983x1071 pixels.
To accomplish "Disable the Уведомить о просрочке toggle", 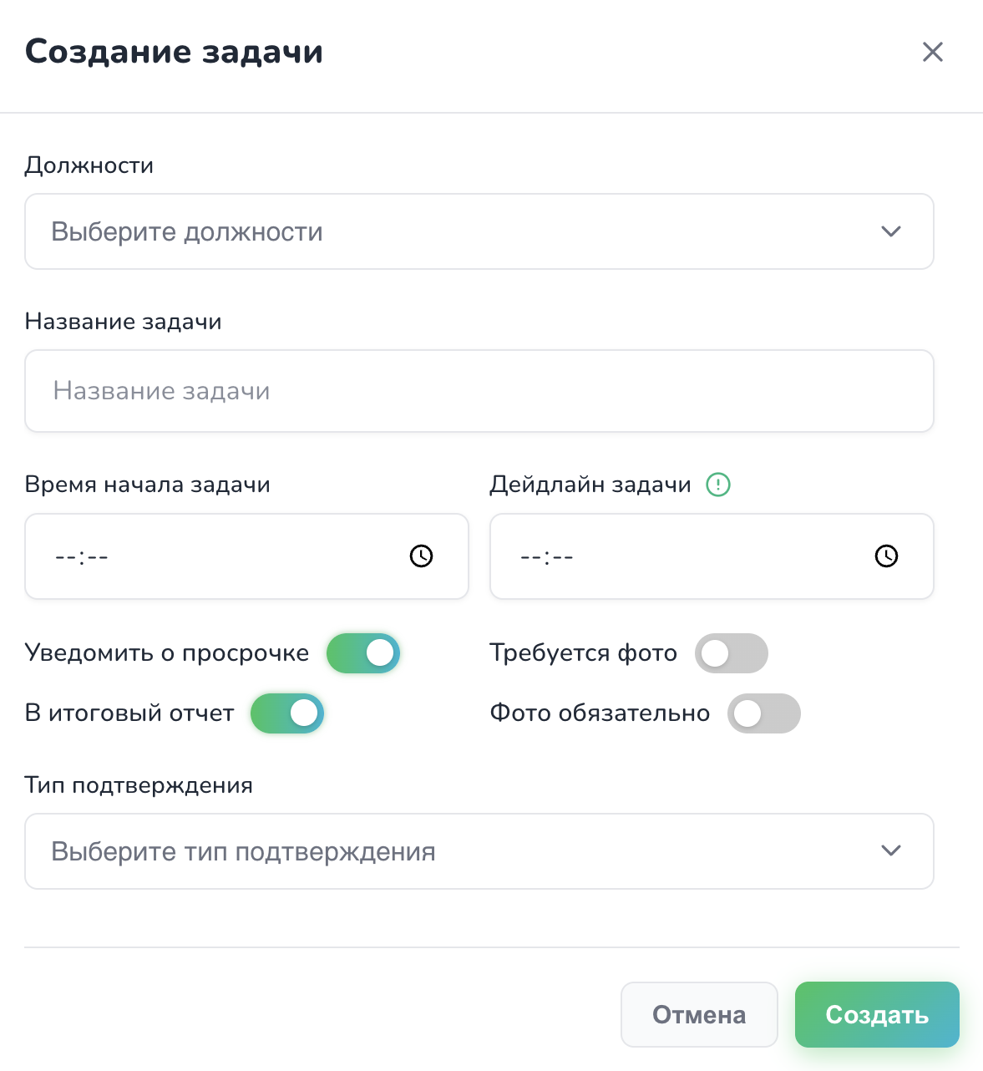I will tap(362, 653).
